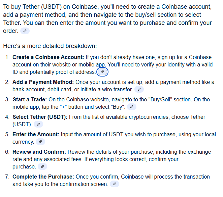This screenshot has height=197, width=223.
Task: Click the 'Create a Coinbase Account:' bold heading
Action: (49, 57)
